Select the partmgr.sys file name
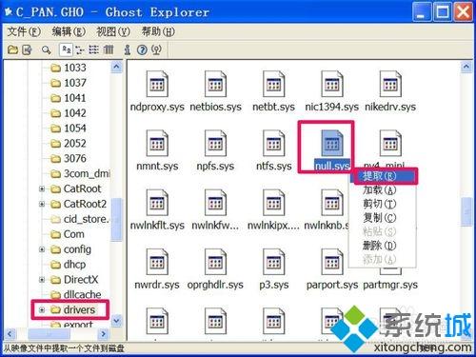This screenshot has width=476, height=357. pyautogui.click(x=390, y=285)
